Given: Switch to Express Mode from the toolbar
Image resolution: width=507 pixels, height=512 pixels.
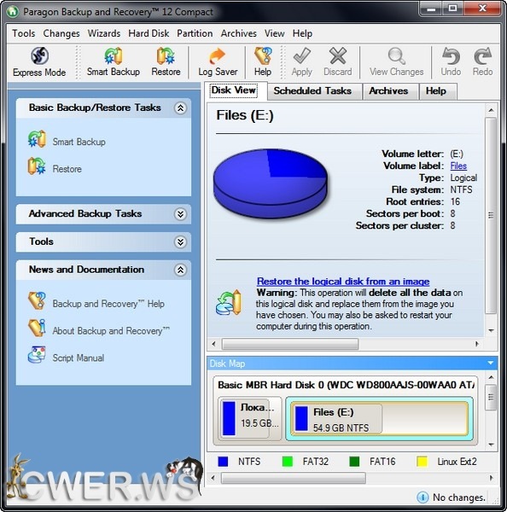Looking at the screenshot, I should pyautogui.click(x=39, y=62).
